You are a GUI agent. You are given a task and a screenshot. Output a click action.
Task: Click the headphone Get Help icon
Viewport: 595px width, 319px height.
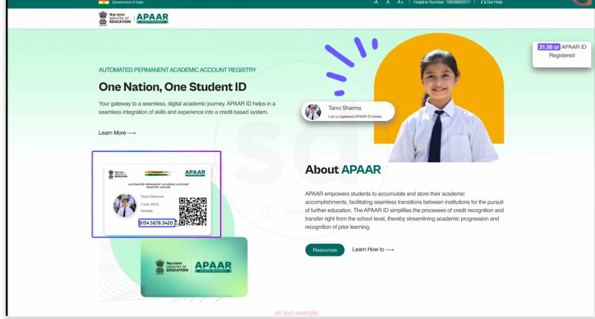click(483, 3)
